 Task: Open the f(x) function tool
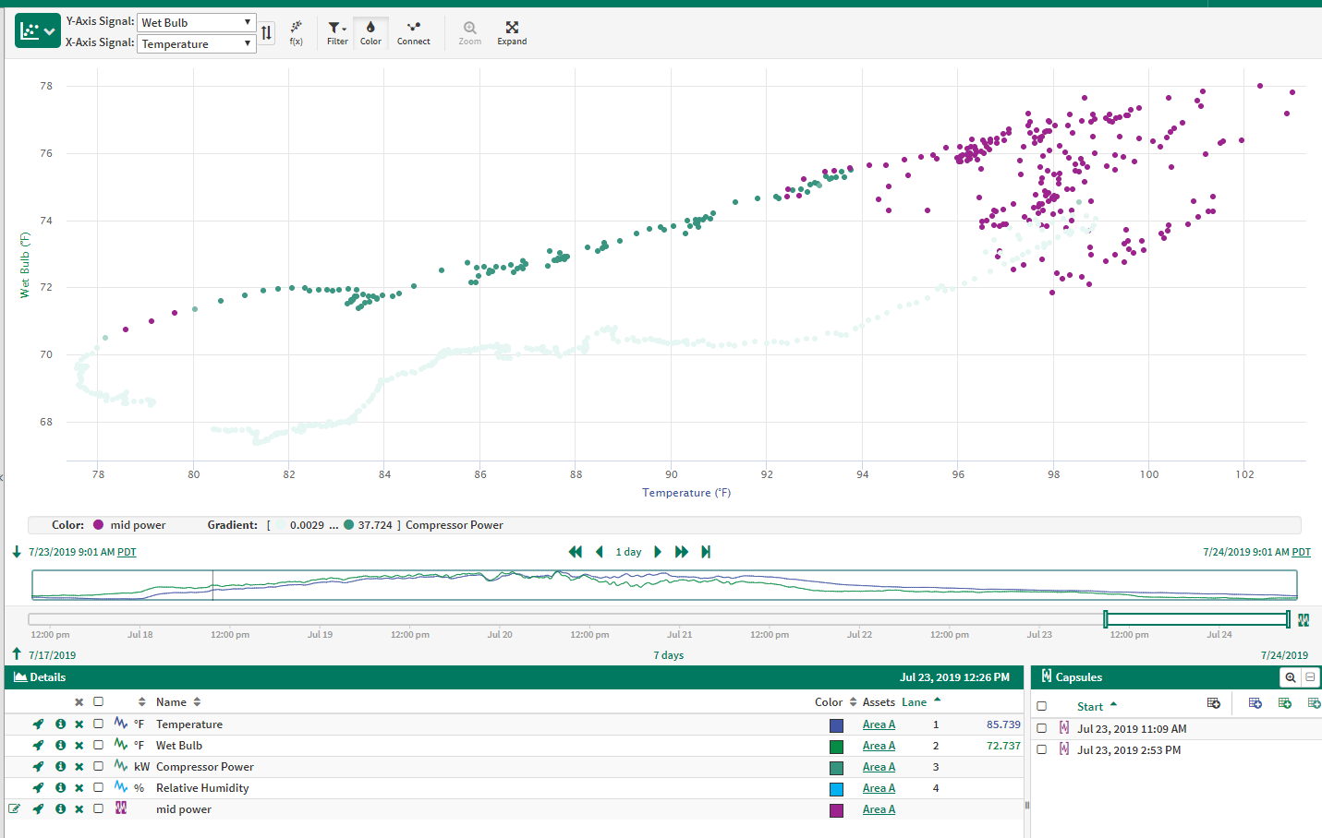click(x=297, y=32)
